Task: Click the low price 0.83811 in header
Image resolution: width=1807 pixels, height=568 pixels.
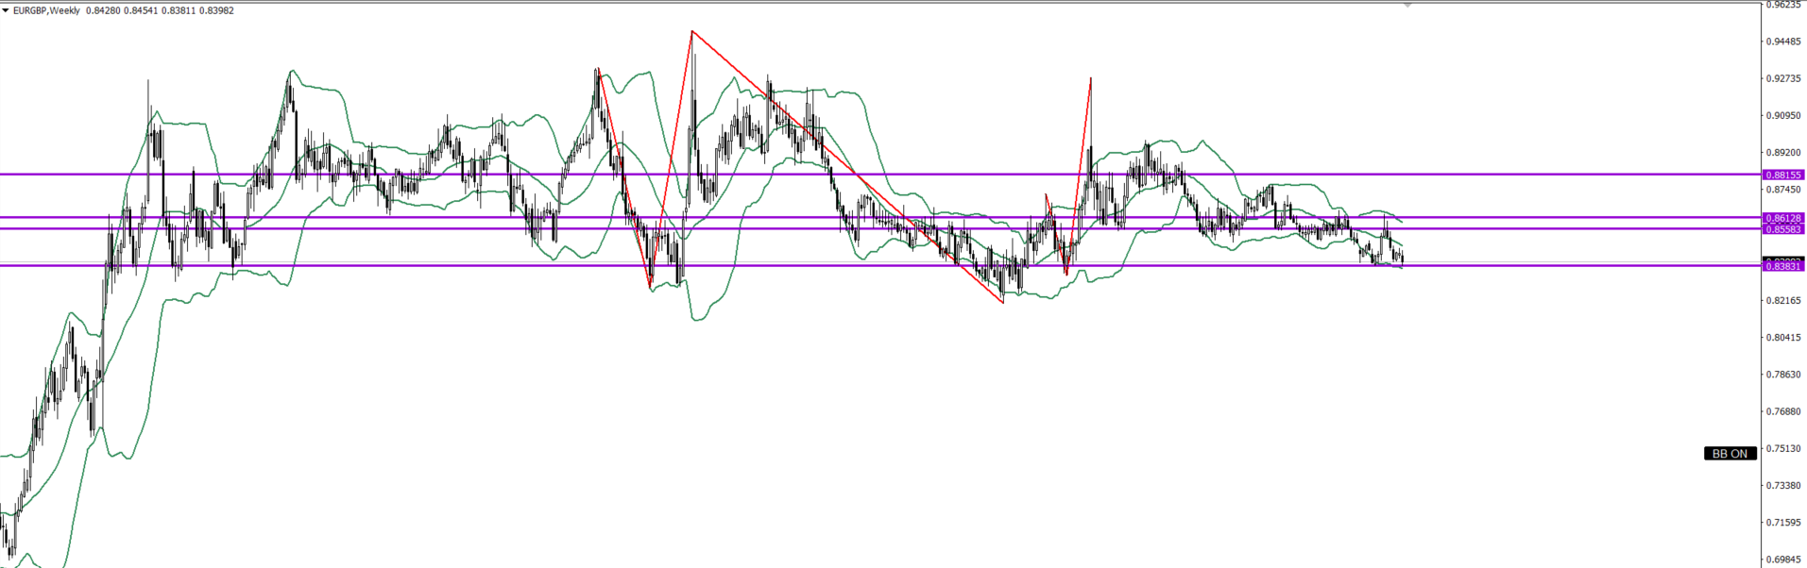Action: pyautogui.click(x=178, y=10)
